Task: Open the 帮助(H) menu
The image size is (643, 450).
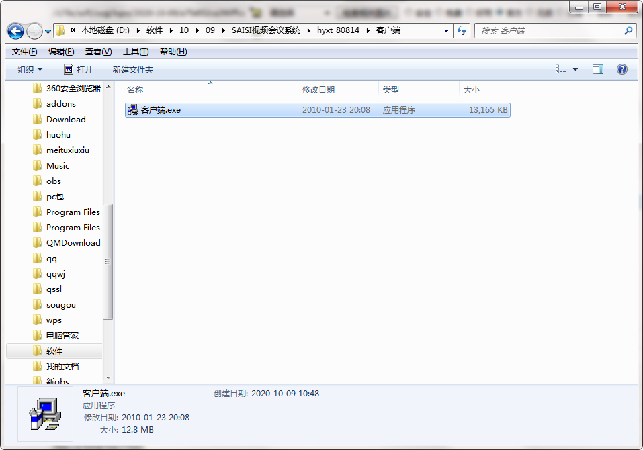Action: pyautogui.click(x=173, y=52)
